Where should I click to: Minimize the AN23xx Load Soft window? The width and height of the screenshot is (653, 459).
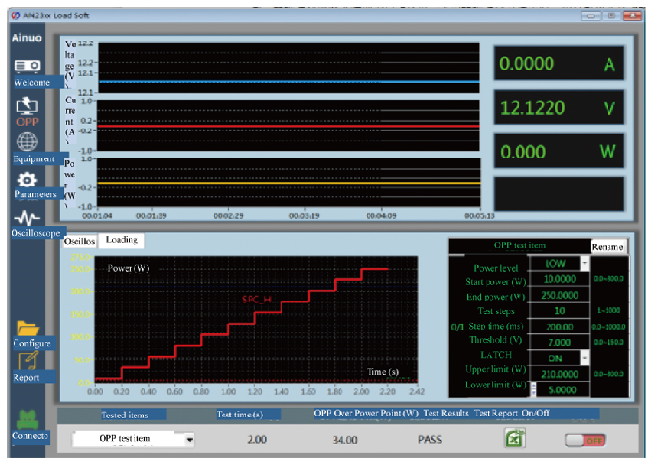click(590, 15)
